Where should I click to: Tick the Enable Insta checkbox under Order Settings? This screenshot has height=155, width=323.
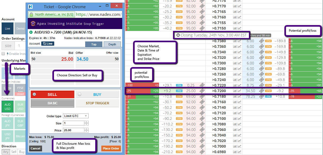[x=3, y=54]
